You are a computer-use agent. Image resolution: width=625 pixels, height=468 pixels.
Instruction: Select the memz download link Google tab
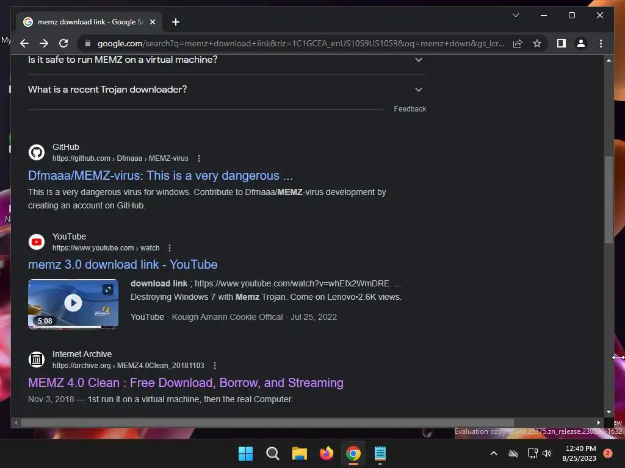coord(89,22)
